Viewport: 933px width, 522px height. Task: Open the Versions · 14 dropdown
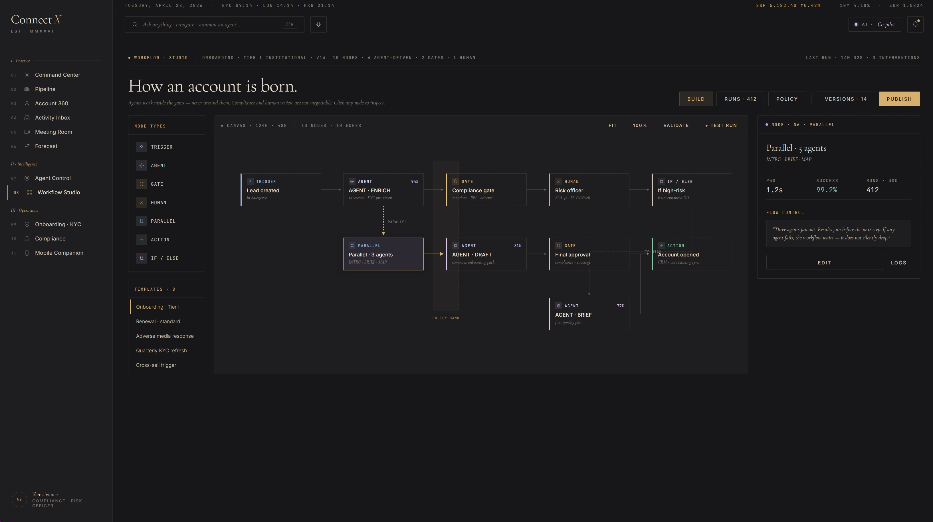[846, 99]
